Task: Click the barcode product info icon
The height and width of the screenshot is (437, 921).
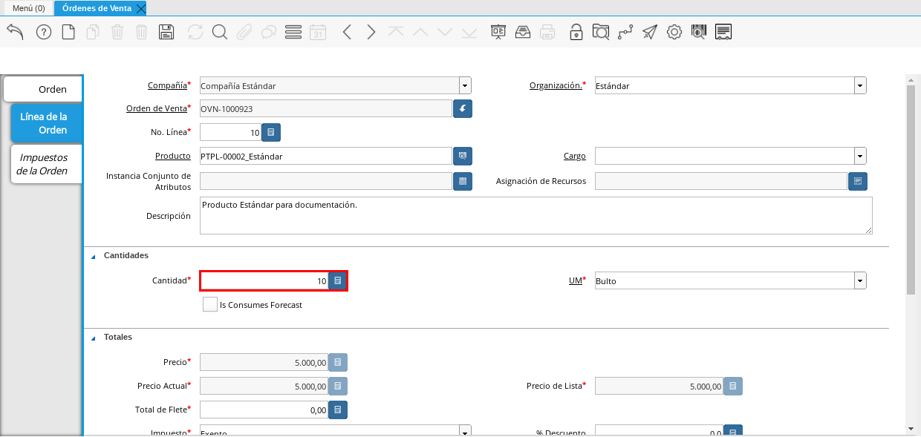Action: tap(698, 32)
